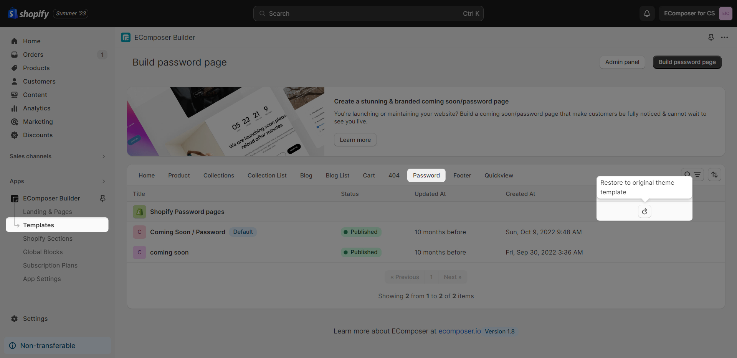Click the Shopify logo
This screenshot has width=737, height=358.
point(28,13)
